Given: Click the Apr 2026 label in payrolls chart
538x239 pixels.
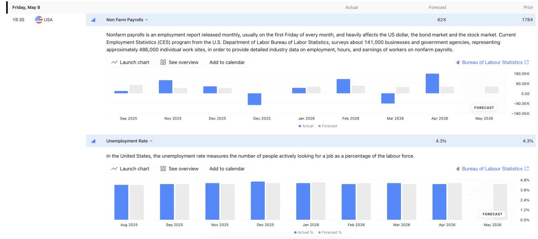Looking at the screenshot, I should 439,118.
